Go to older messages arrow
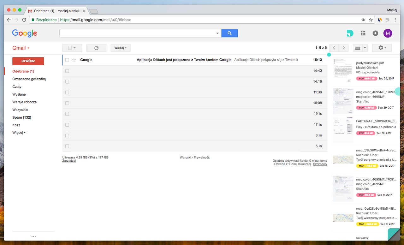This screenshot has height=245, width=404. (344, 48)
